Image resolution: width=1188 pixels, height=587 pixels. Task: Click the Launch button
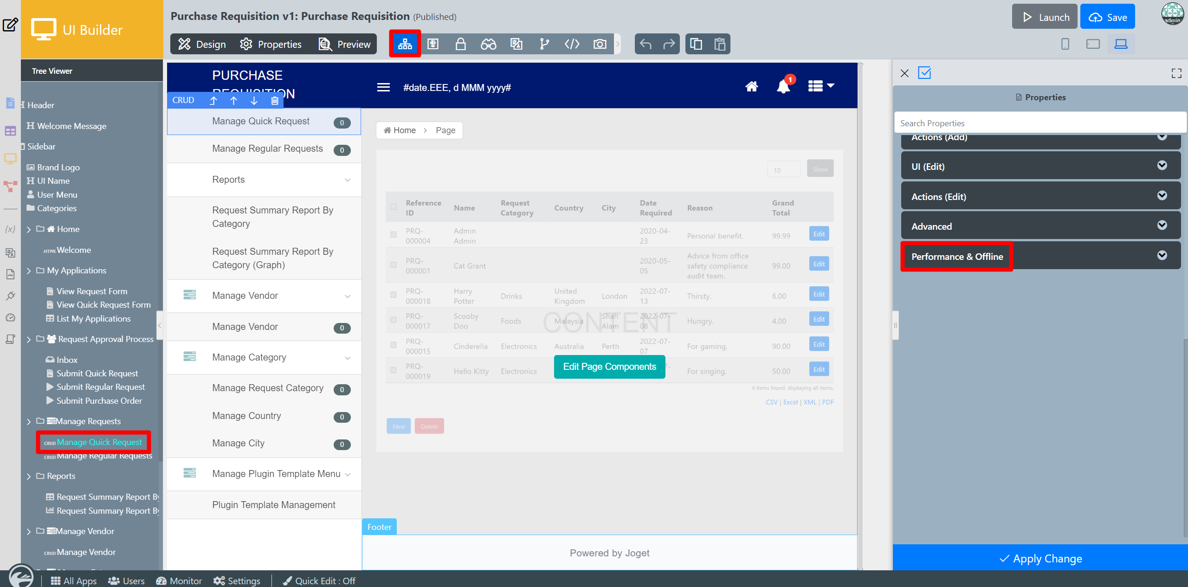(x=1045, y=17)
